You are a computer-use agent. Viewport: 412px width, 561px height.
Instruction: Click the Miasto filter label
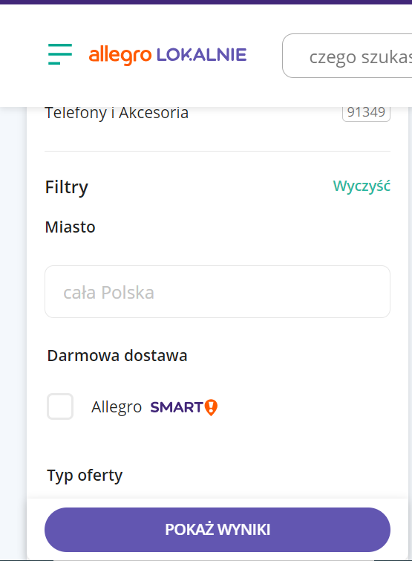pos(70,227)
